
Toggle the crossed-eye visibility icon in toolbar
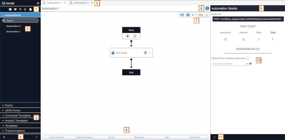pos(182,15)
